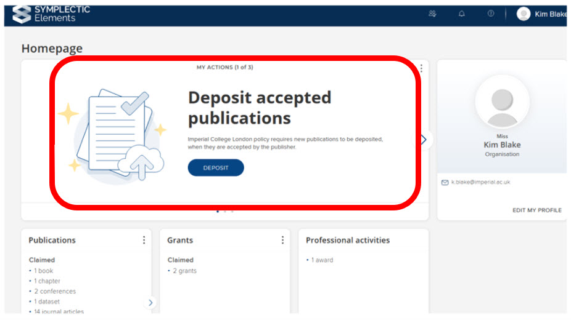Image resolution: width=571 pixels, height=320 pixels.
Task: Expand Publications card with right chevron
Action: point(150,302)
